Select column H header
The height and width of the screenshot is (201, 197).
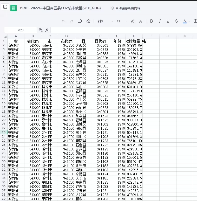click(134, 36)
